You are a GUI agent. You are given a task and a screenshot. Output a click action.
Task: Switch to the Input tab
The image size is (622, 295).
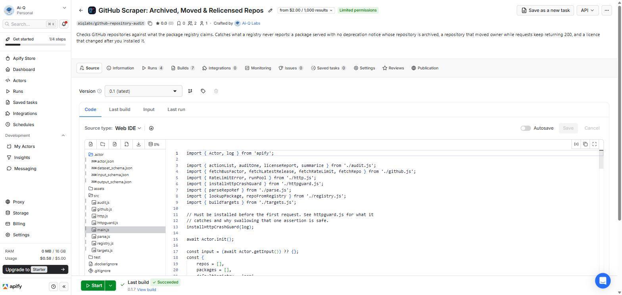[149, 109]
